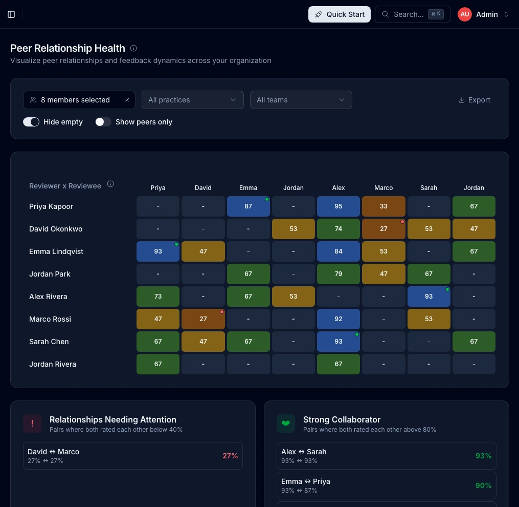Click the info icon next to Reviewer x Reviewee

pos(110,184)
